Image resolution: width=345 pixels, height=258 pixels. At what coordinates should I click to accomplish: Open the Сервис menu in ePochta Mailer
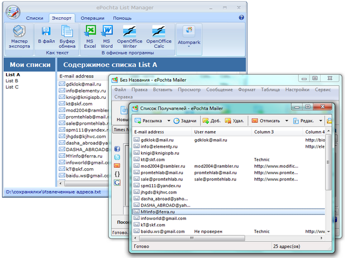pos(323,90)
